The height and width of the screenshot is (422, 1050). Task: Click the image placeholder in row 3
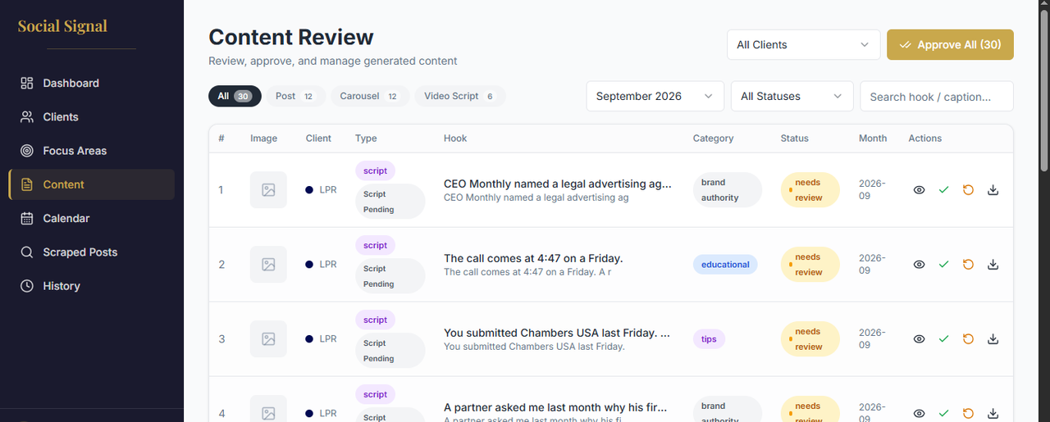pos(268,339)
